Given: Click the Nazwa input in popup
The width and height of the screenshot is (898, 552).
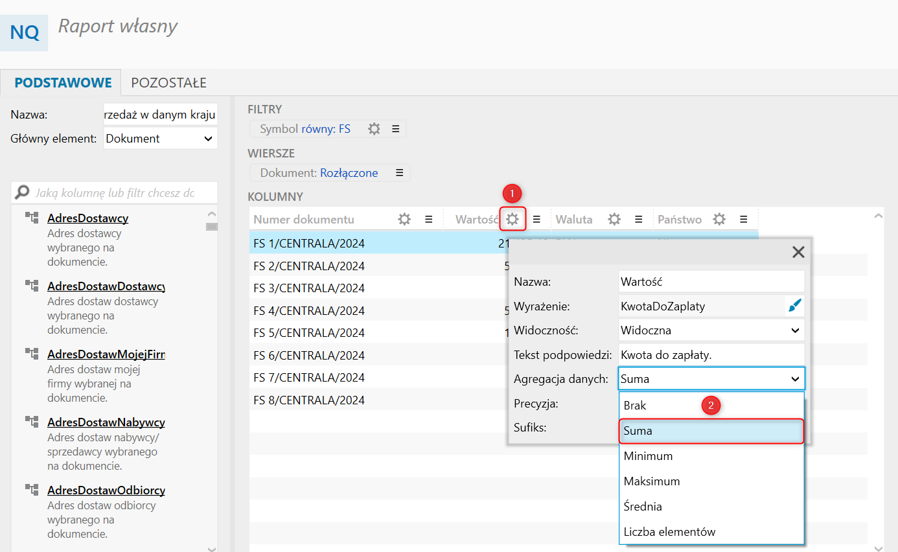Looking at the screenshot, I should point(711,282).
